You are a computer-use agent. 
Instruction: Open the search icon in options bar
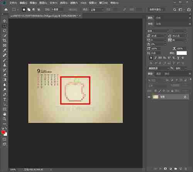[174, 10]
